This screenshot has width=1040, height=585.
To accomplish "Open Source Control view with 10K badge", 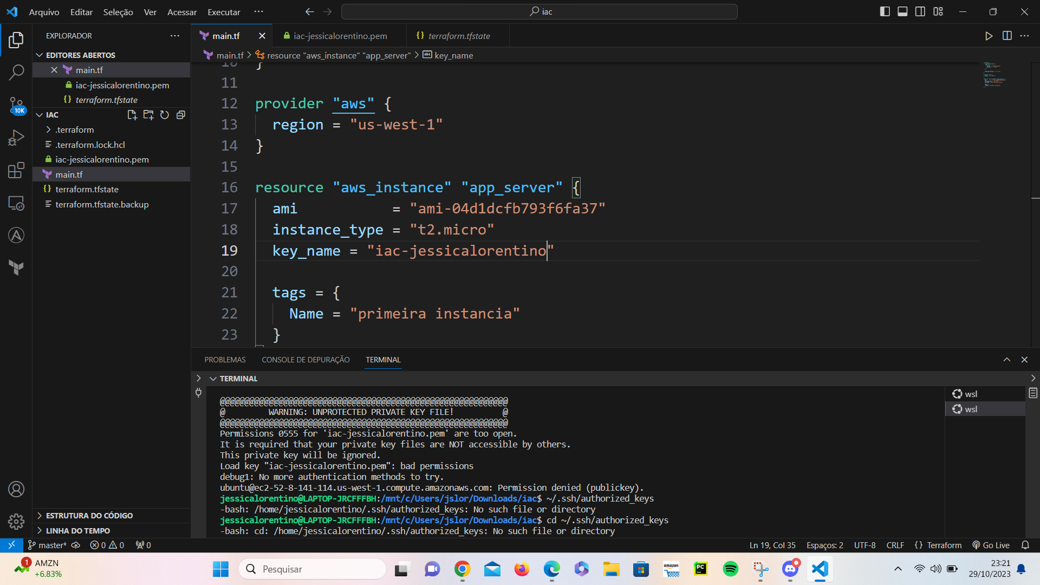I will coord(16,105).
